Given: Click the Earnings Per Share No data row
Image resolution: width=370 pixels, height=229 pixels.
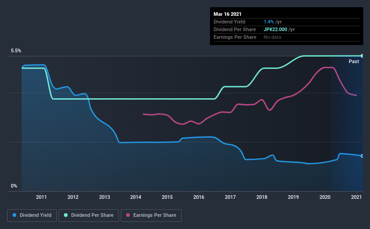Looking at the screenshot, I should pyautogui.click(x=287, y=37).
